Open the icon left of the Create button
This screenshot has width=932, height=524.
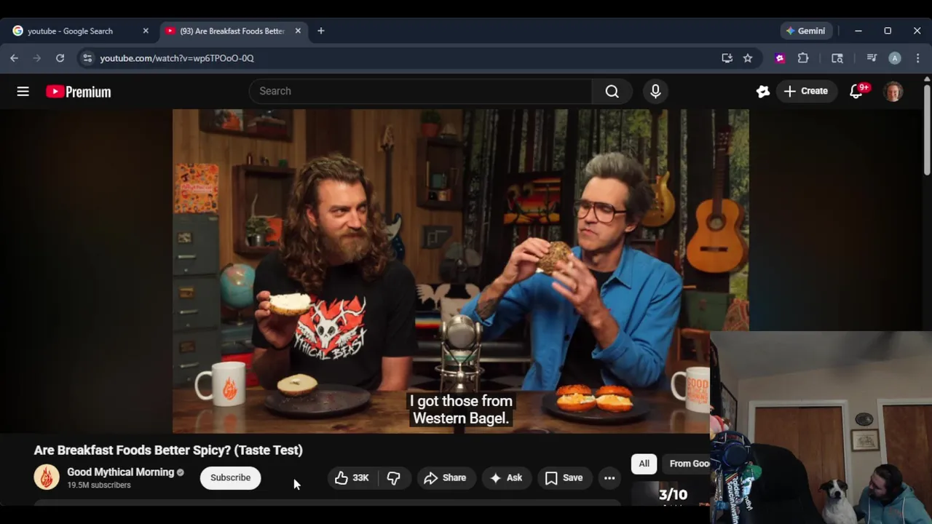762,91
